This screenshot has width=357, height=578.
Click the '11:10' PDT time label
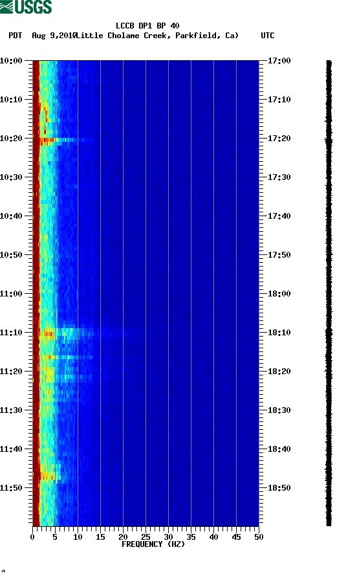[x=11, y=333]
